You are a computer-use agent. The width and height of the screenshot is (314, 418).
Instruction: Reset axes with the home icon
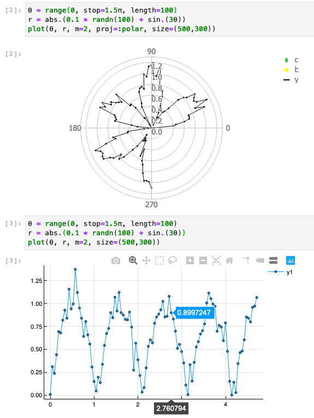tap(229, 260)
